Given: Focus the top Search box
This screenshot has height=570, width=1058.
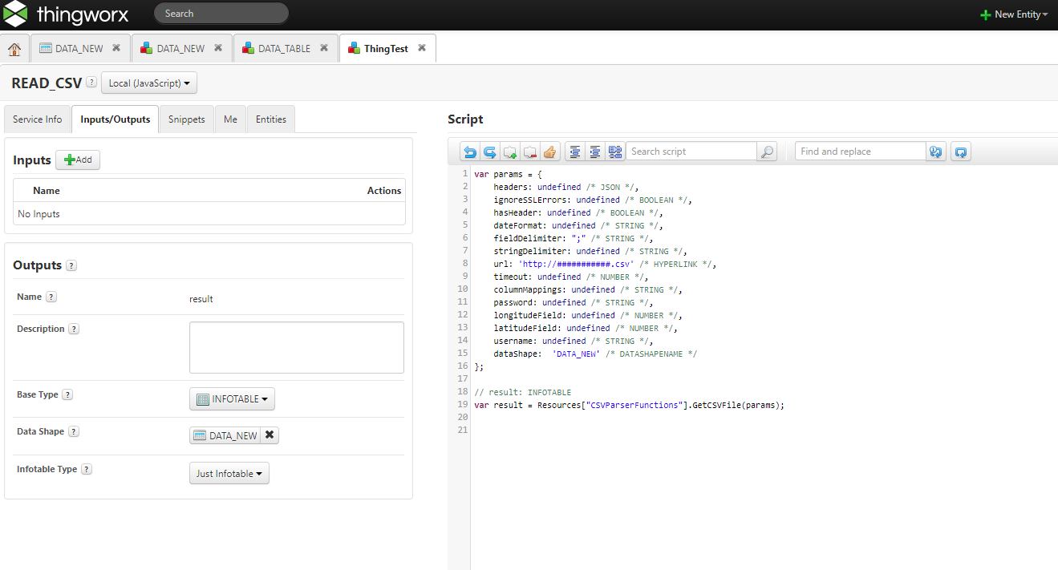Looking at the screenshot, I should pos(221,14).
